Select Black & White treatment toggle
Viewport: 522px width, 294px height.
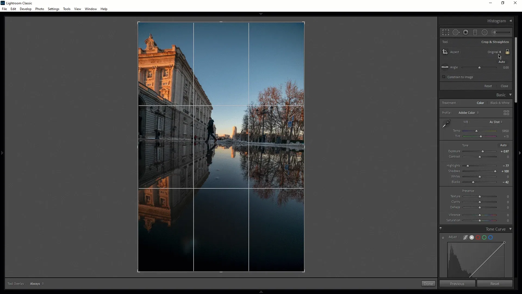pos(500,103)
